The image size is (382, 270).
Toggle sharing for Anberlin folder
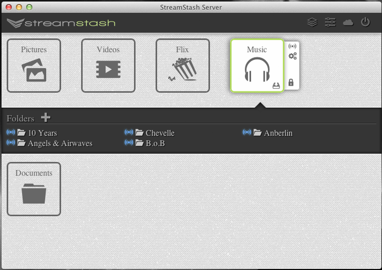click(247, 132)
